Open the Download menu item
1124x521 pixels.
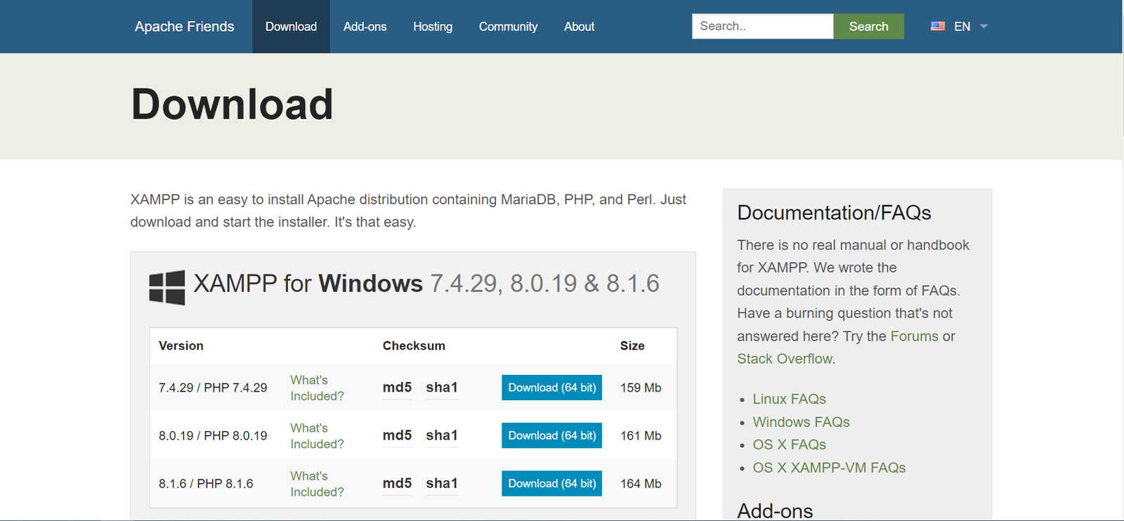click(291, 27)
